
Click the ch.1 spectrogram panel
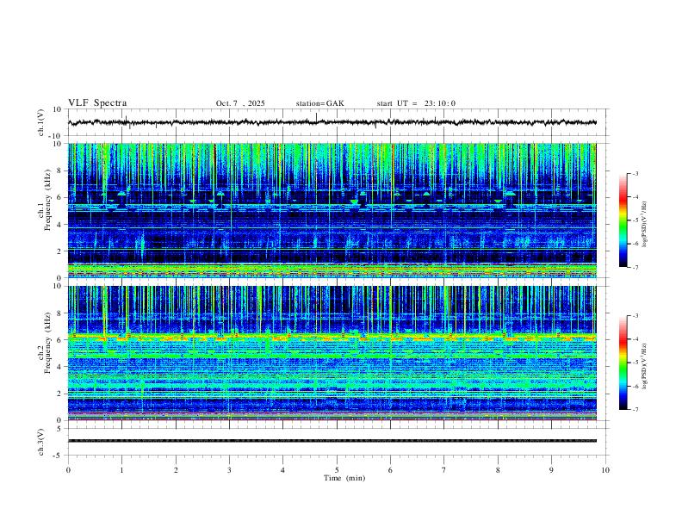332,210
